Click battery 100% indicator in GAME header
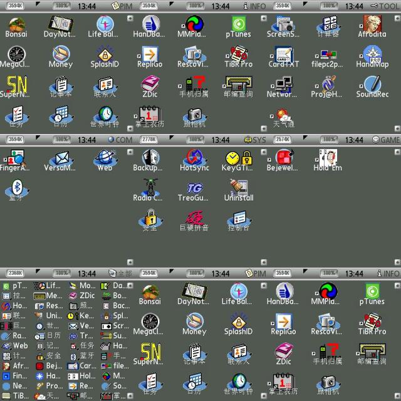 [329, 139]
